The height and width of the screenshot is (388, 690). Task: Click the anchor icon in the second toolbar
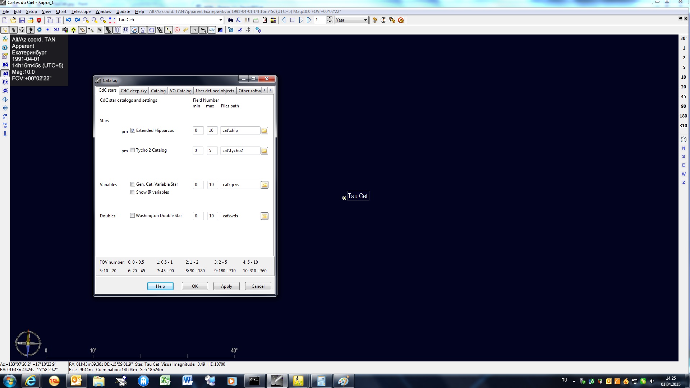248,30
